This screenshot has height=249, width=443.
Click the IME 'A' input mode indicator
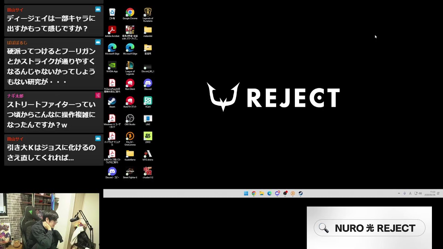coord(410,193)
